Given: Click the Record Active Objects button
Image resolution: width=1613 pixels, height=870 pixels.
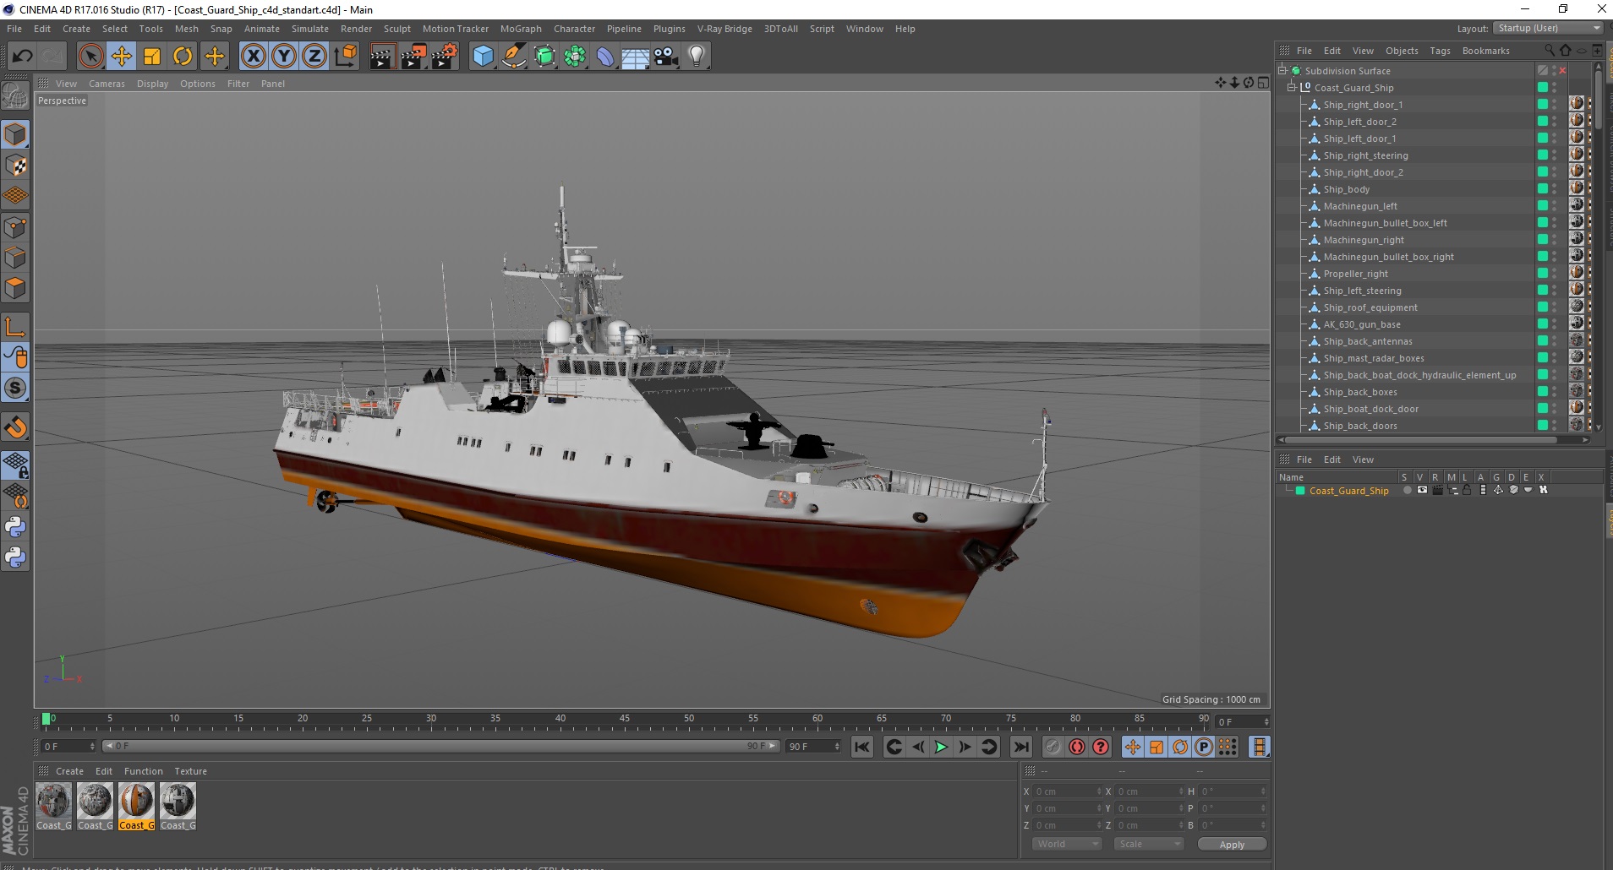Looking at the screenshot, I should pos(1053,747).
